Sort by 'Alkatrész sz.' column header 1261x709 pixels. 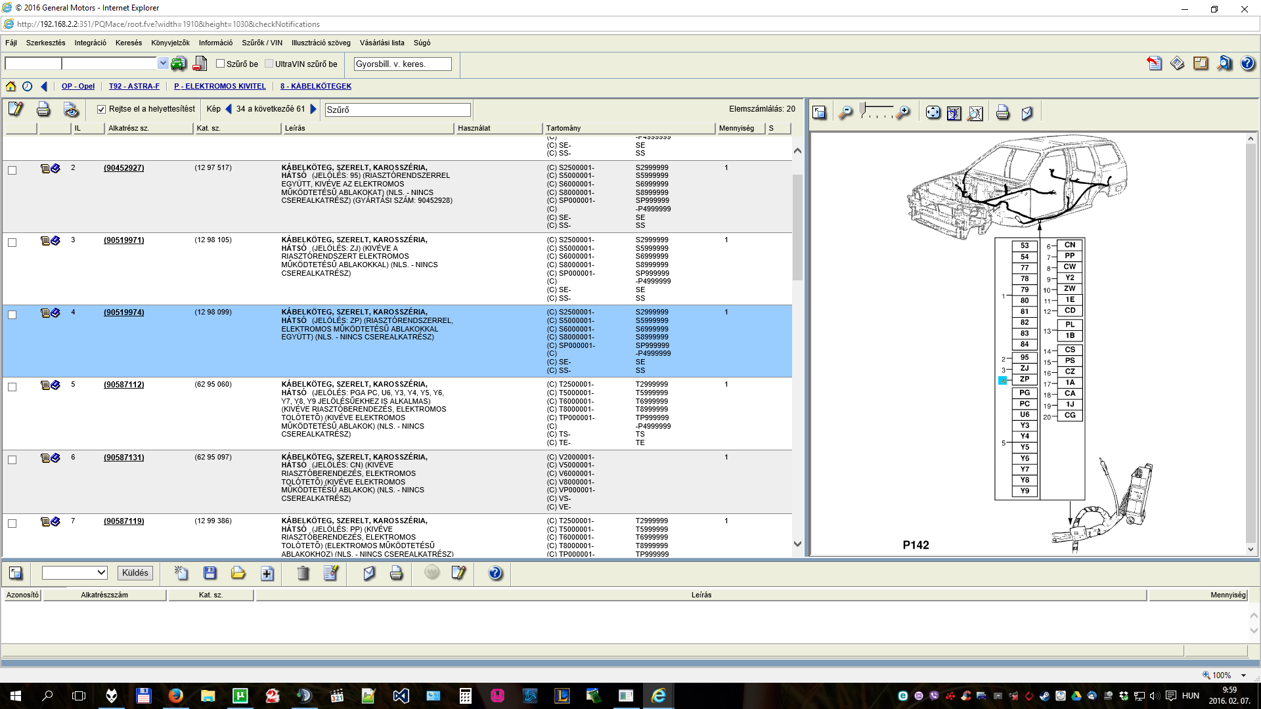coord(148,128)
